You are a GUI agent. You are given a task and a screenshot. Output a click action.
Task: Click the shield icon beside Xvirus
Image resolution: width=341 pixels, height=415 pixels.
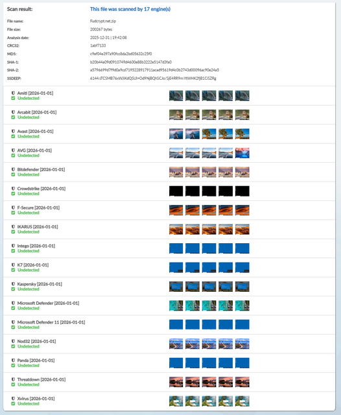tap(13, 398)
